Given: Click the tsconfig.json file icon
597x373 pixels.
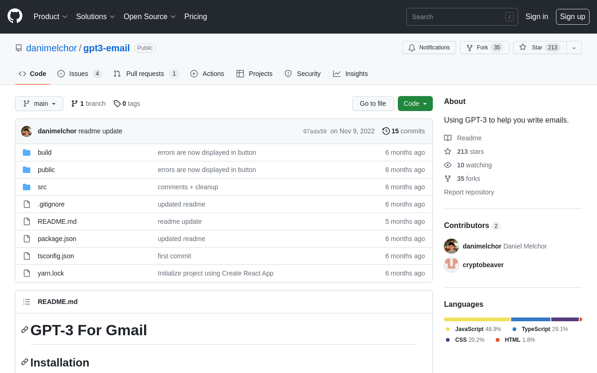Looking at the screenshot, I should [x=27, y=256].
